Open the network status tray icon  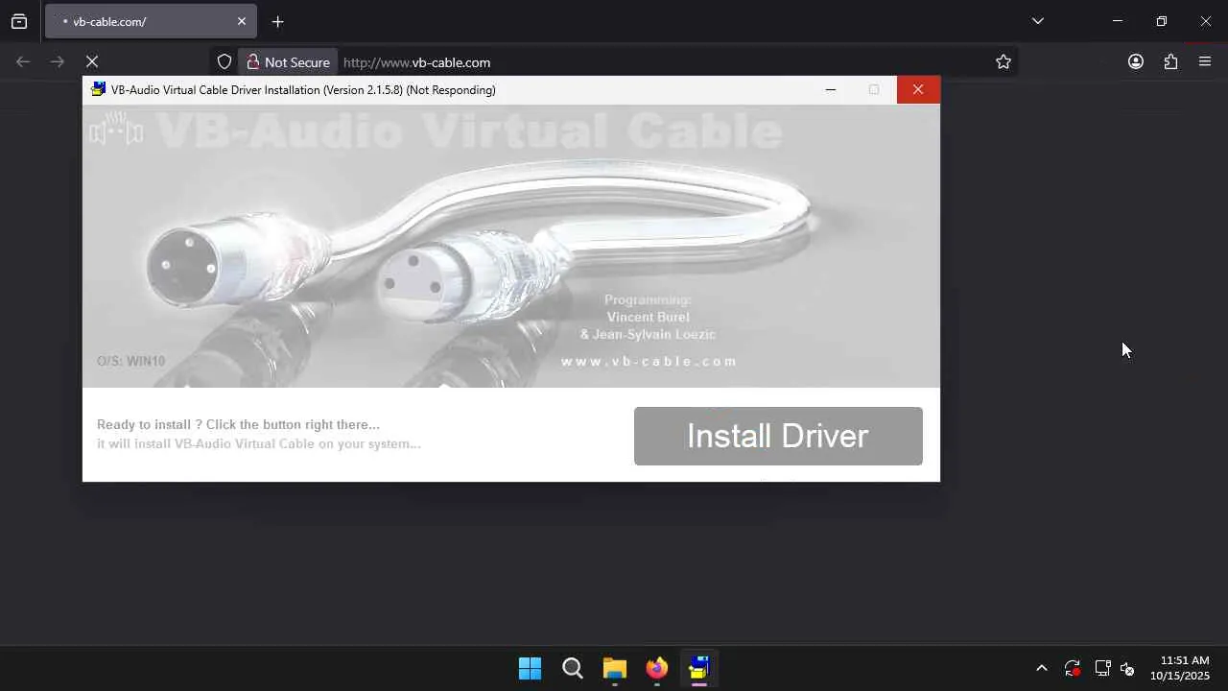[x=1102, y=668]
